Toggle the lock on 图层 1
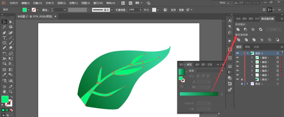Image resolution: width=284 pixels, height=117 pixels. (242, 84)
